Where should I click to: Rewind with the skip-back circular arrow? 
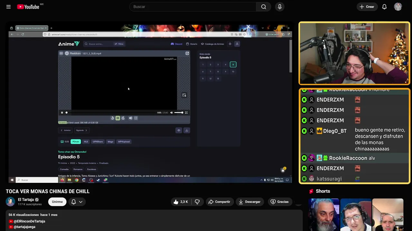pyautogui.click(x=112, y=118)
